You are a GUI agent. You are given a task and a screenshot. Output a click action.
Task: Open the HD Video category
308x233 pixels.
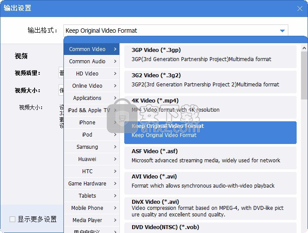point(91,73)
